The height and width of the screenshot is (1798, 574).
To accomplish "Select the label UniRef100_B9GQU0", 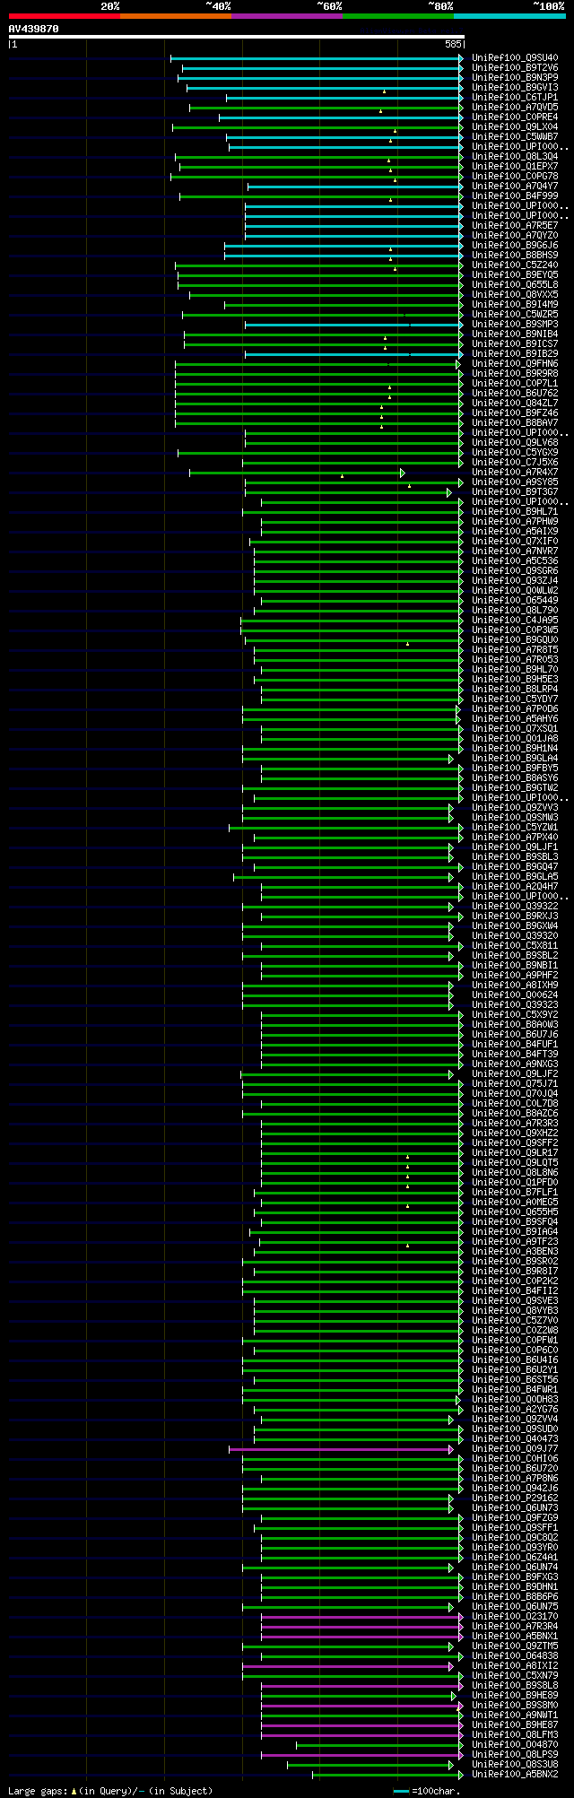I will coord(515,639).
